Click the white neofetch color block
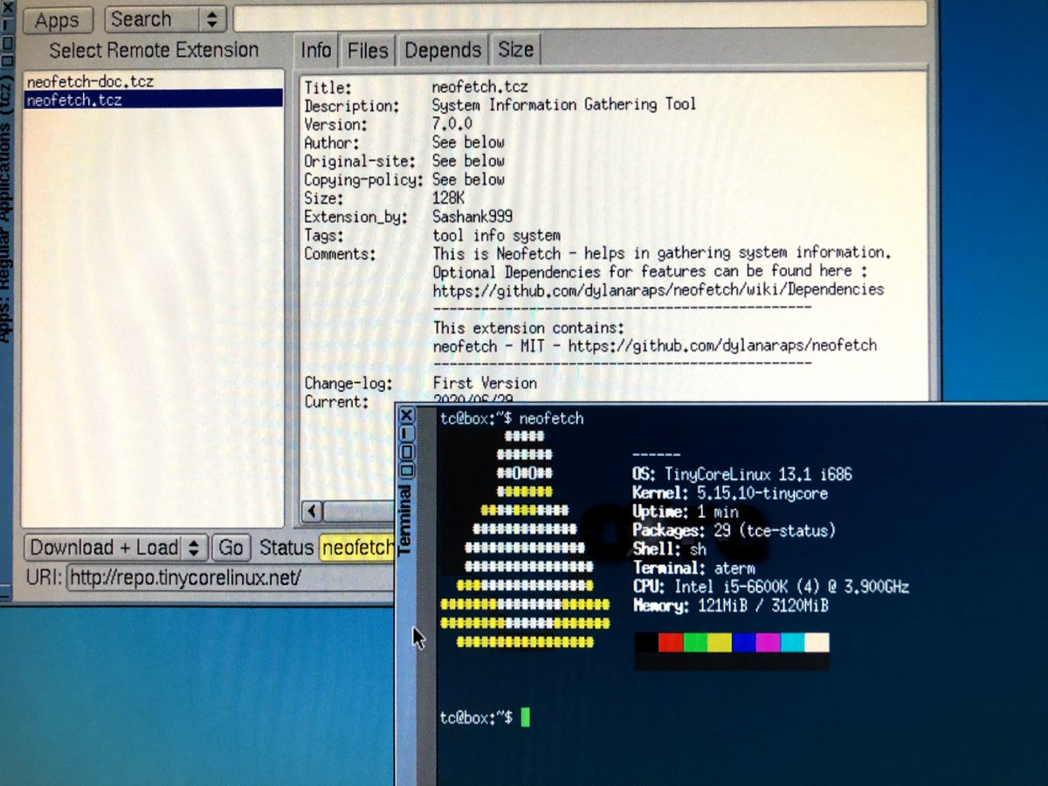The width and height of the screenshot is (1048, 786). pos(817,643)
